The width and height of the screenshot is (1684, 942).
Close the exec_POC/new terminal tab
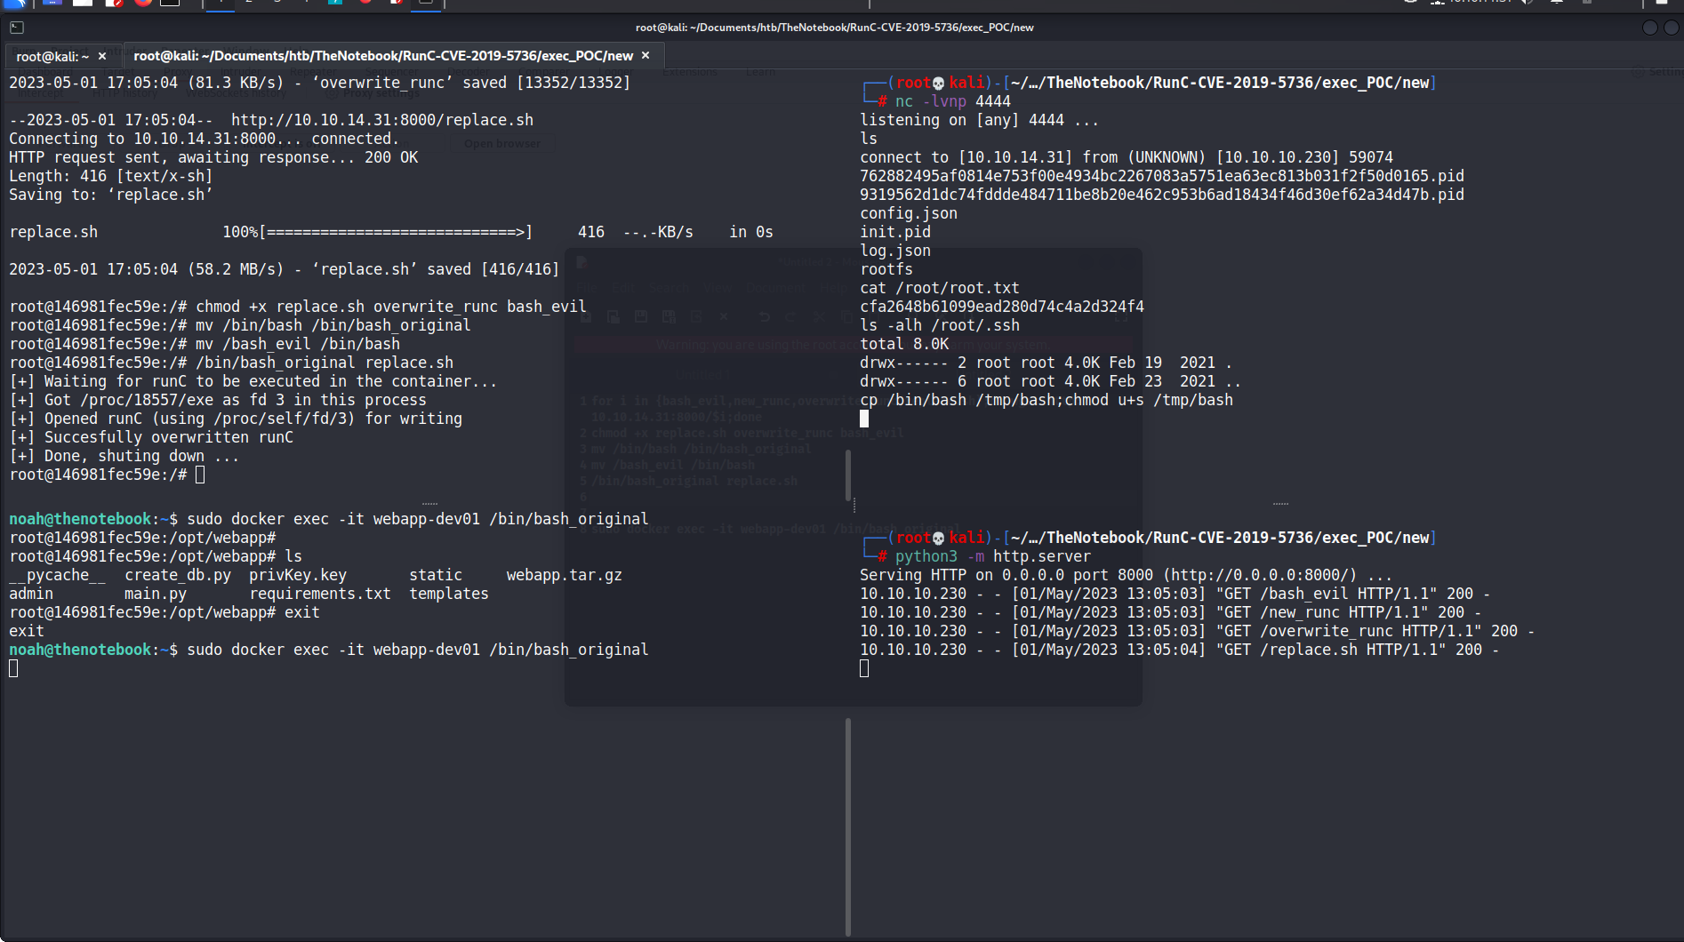pyautogui.click(x=646, y=55)
